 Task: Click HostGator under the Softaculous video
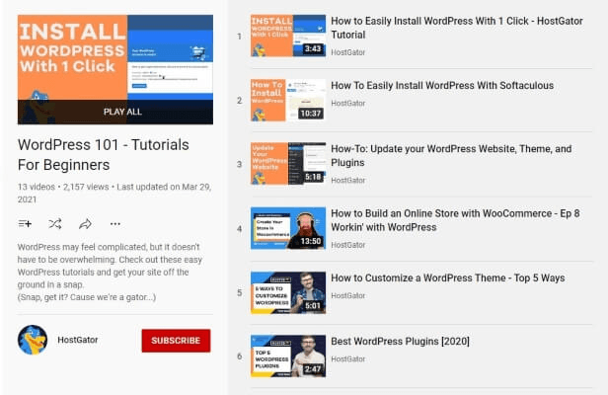click(347, 104)
